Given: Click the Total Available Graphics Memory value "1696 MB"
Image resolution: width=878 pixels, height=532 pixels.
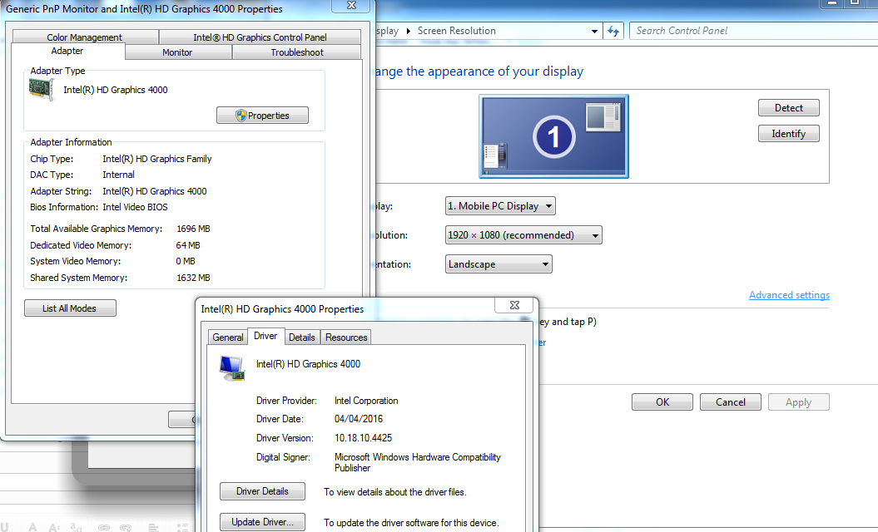Looking at the screenshot, I should pos(194,229).
